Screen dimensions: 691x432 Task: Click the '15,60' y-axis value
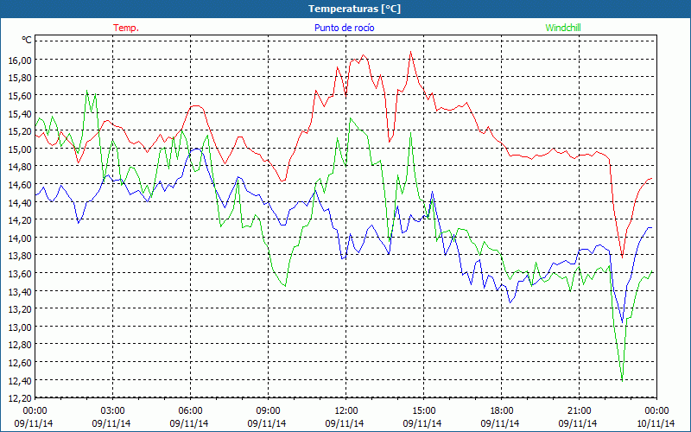tap(20, 96)
